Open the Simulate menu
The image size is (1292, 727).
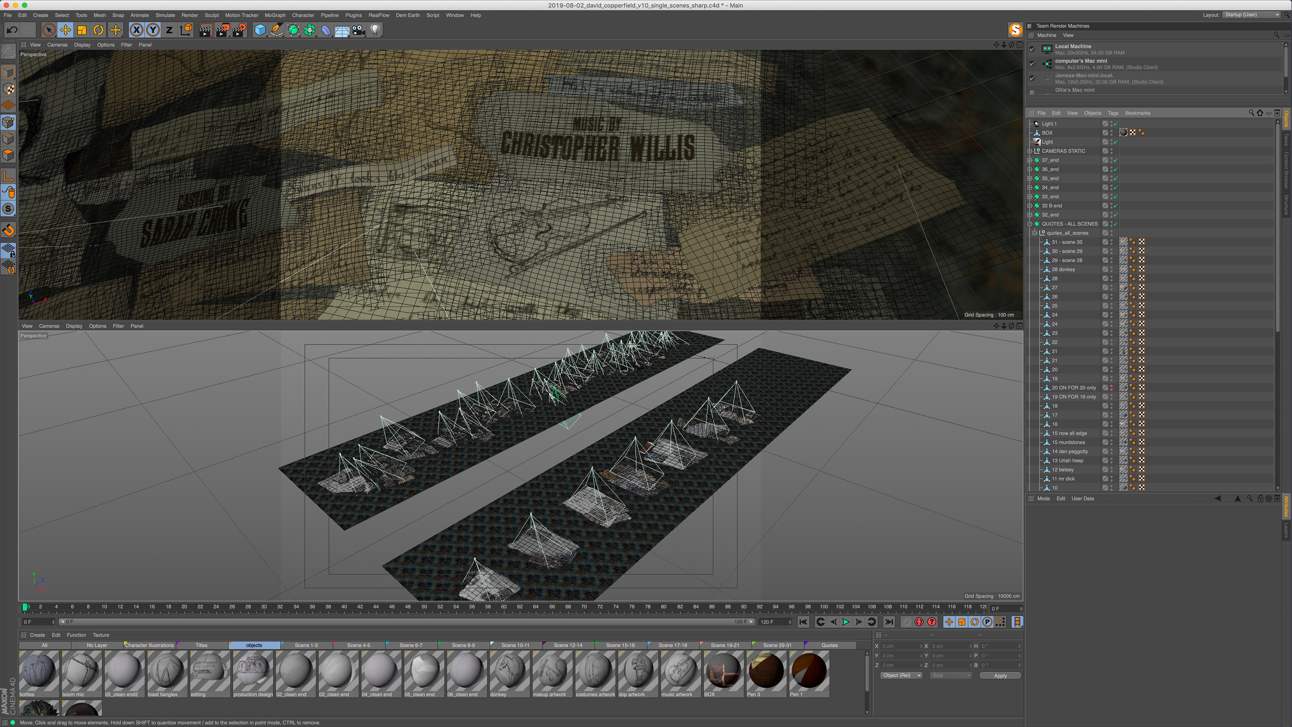(165, 15)
